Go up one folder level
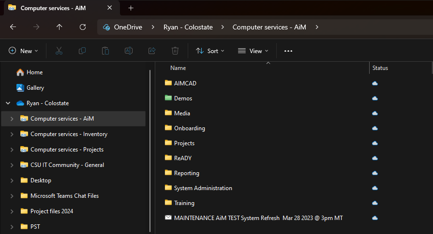This screenshot has height=234, width=433. 60,27
